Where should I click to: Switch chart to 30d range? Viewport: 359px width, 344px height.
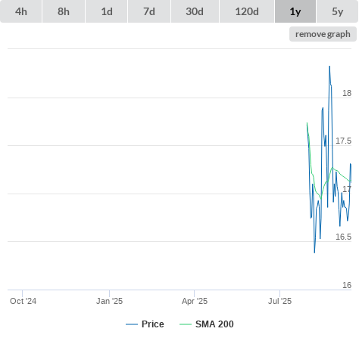tap(195, 11)
